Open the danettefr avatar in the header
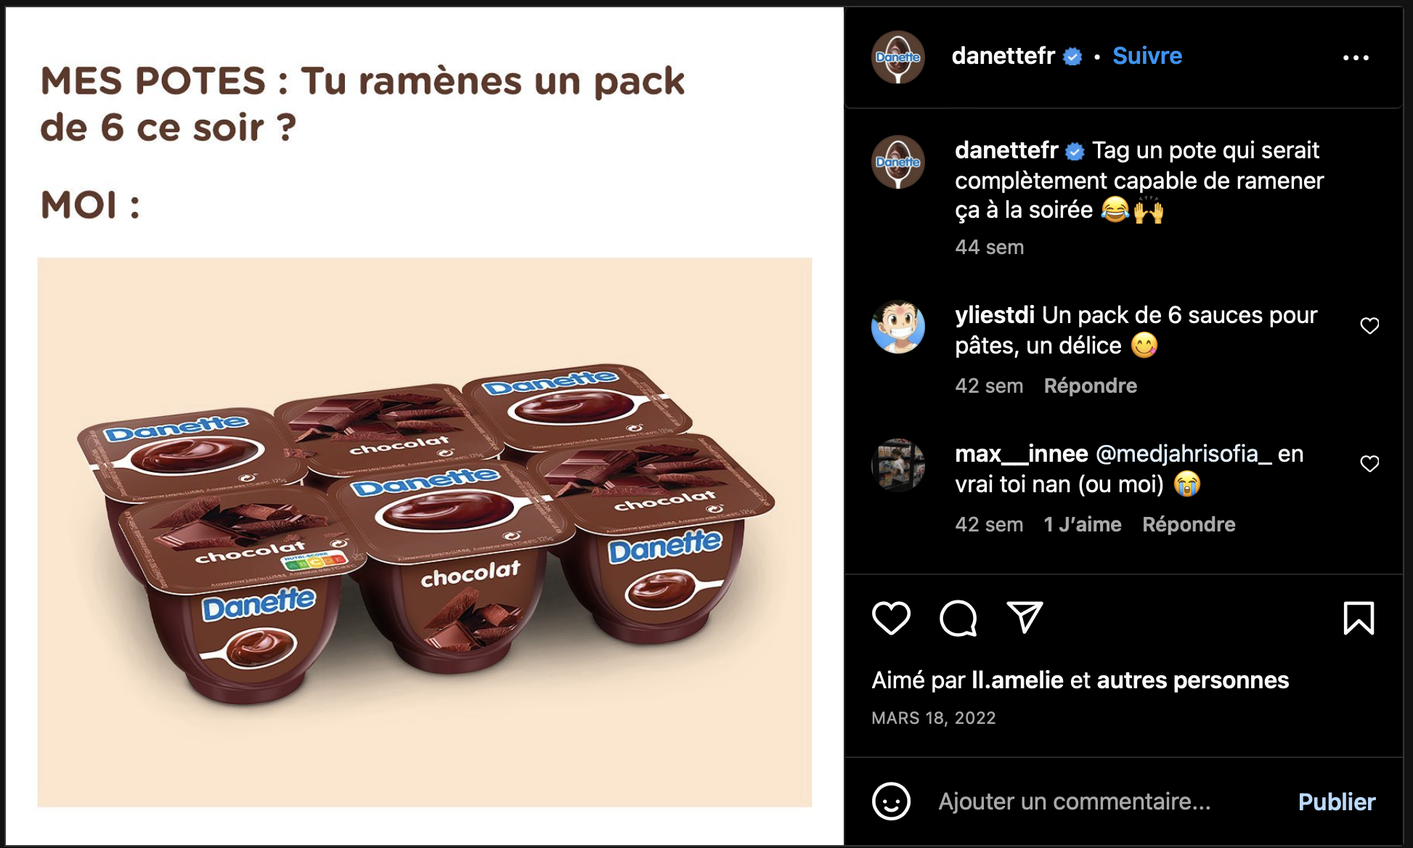This screenshot has width=1413, height=848. (x=898, y=57)
